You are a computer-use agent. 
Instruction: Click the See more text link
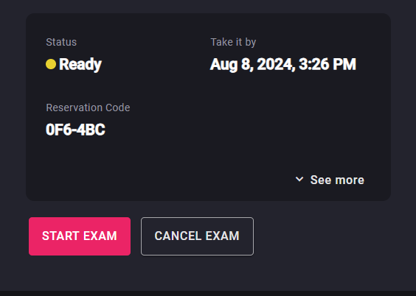coord(337,180)
